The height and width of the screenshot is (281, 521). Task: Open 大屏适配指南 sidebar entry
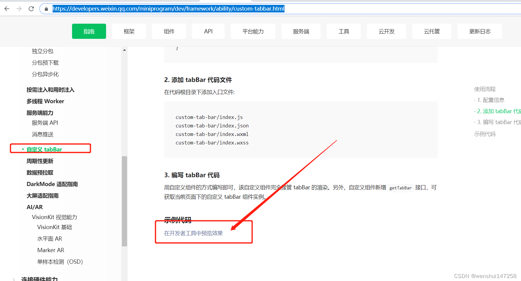tap(43, 195)
